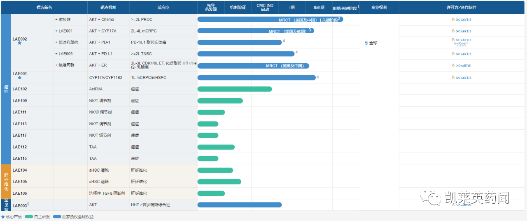
Task: Click the blue 独家授权全球权益 legend swatch
Action: [x=56, y=216]
